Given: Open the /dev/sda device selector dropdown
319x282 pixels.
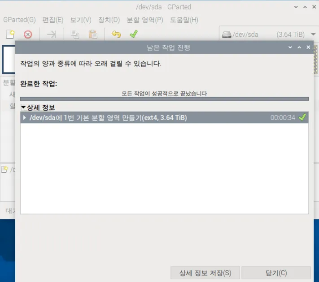Looking at the screenshot, I should pyautogui.click(x=269, y=34).
